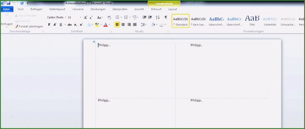
Task: Switch to the Seitenlayout tab
Action: click(x=57, y=9)
